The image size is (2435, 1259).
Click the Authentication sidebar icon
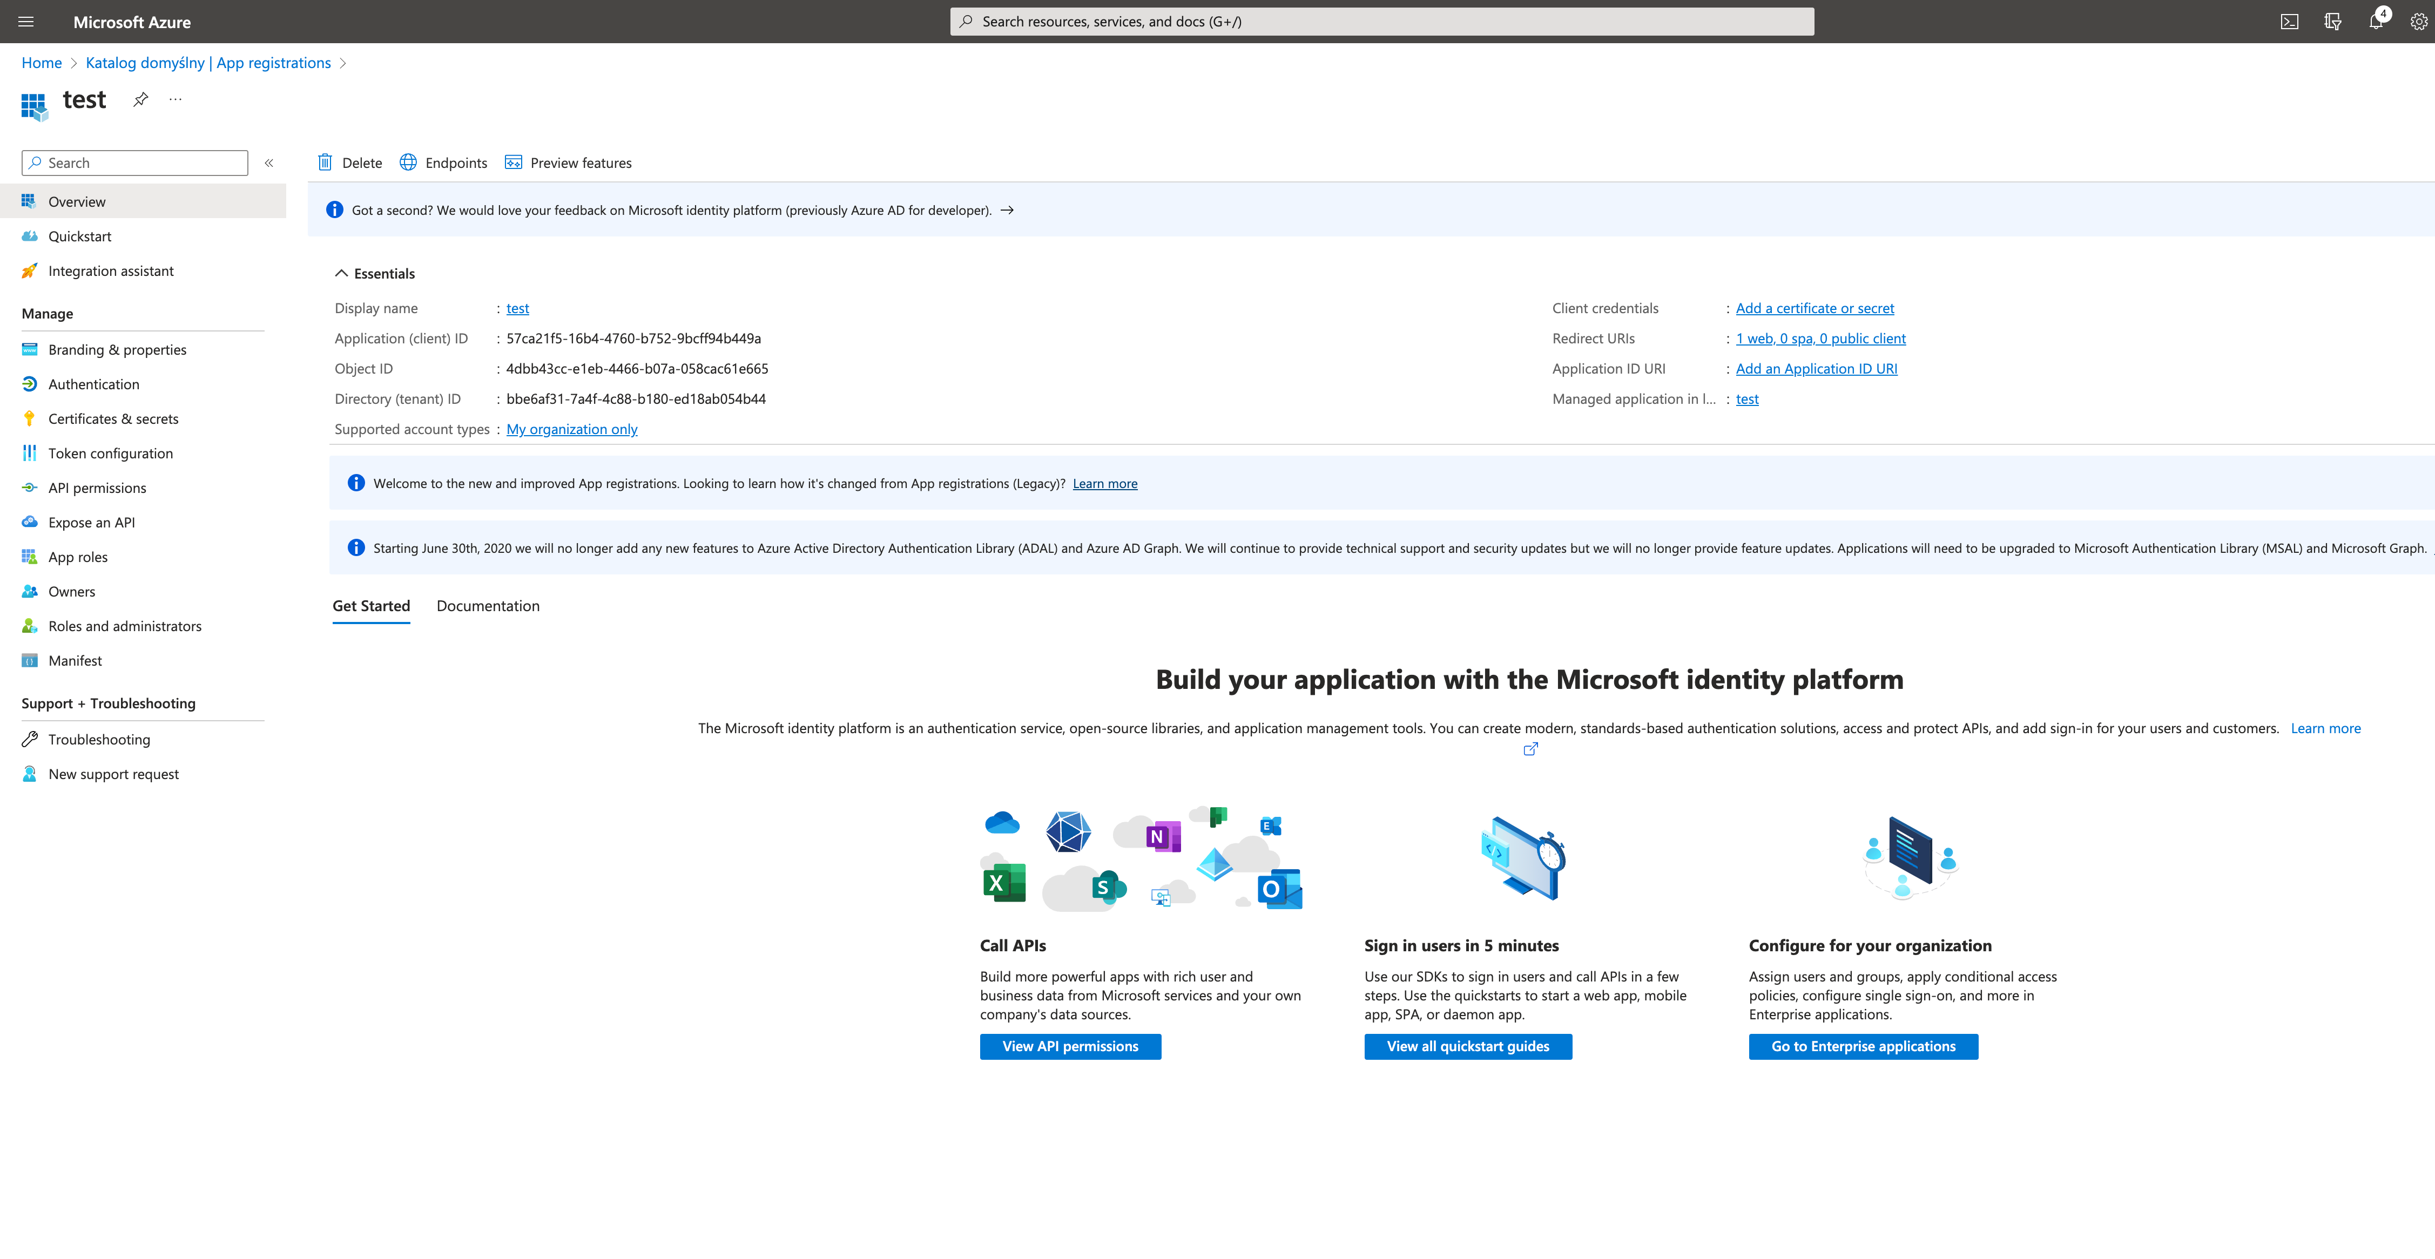[30, 385]
